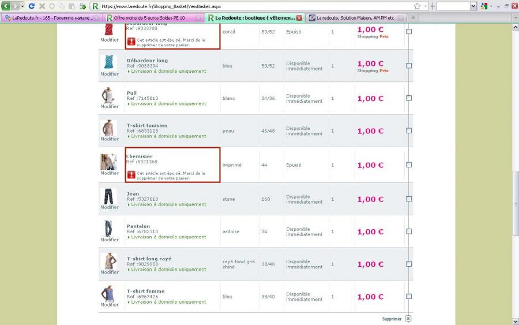This screenshot has width=519, height=325.
Task: Open a new tab with the plus button
Action: 413,18
